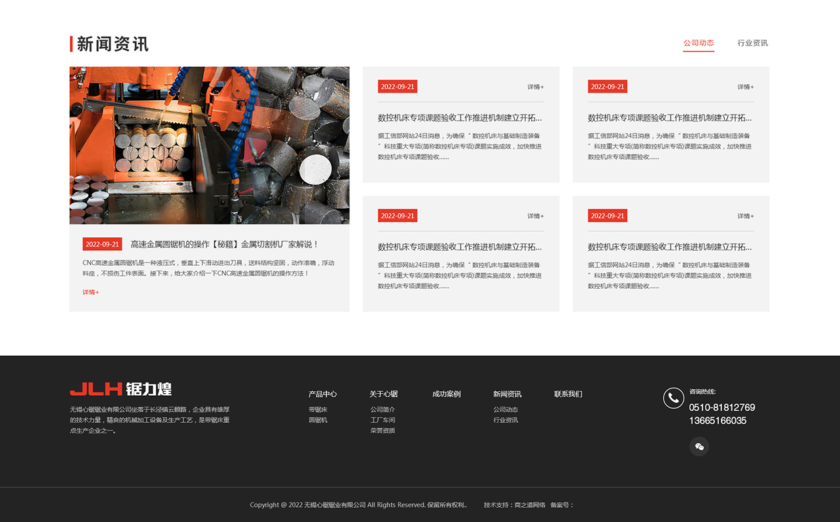Click the 荣誉资质 footer link

383,433
